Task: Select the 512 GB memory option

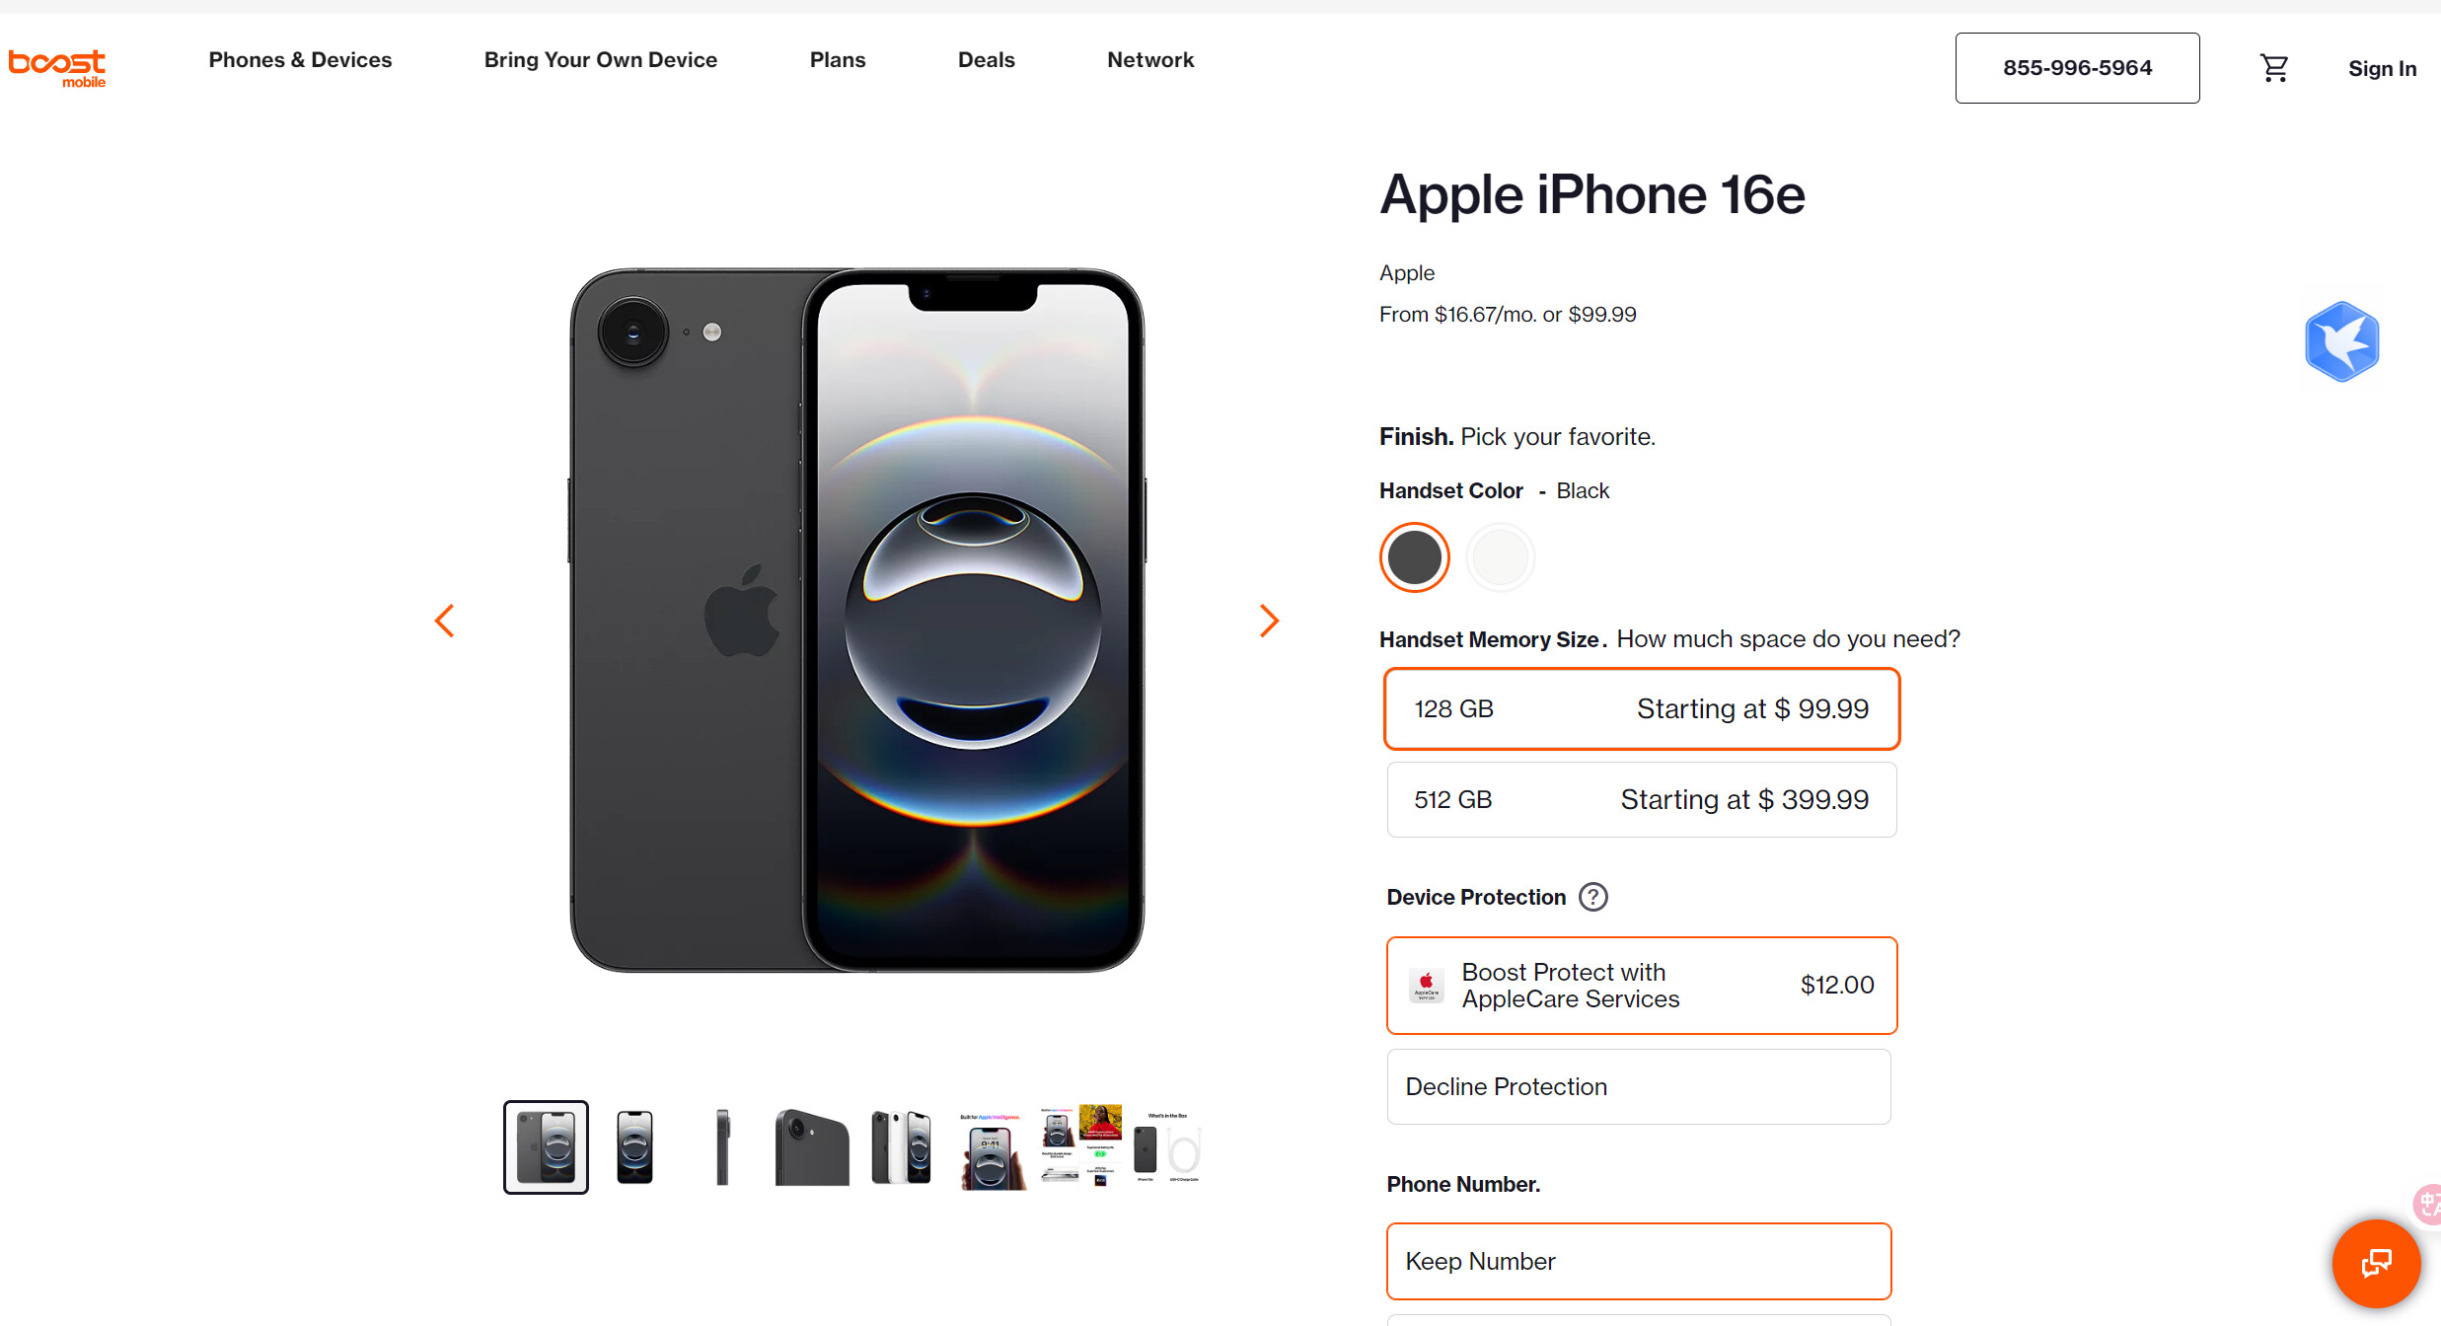Action: tap(1642, 799)
